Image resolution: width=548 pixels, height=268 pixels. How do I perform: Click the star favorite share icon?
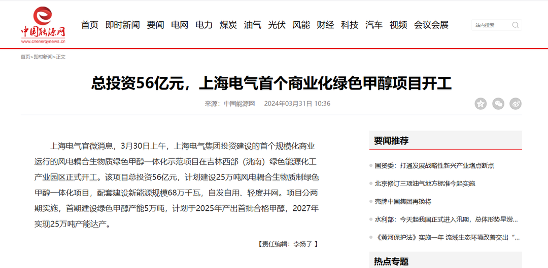[481, 104]
